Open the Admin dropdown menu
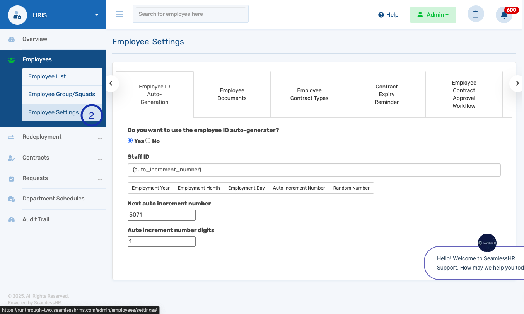The width and height of the screenshot is (524, 314). pos(433,14)
